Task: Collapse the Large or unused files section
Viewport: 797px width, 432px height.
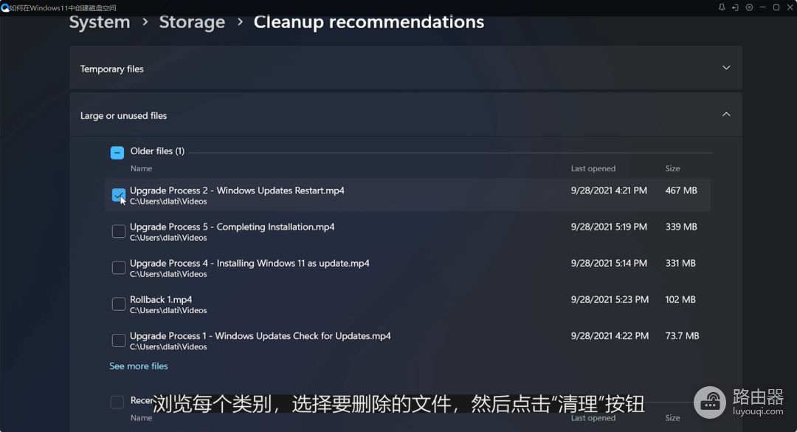Action: click(x=726, y=114)
